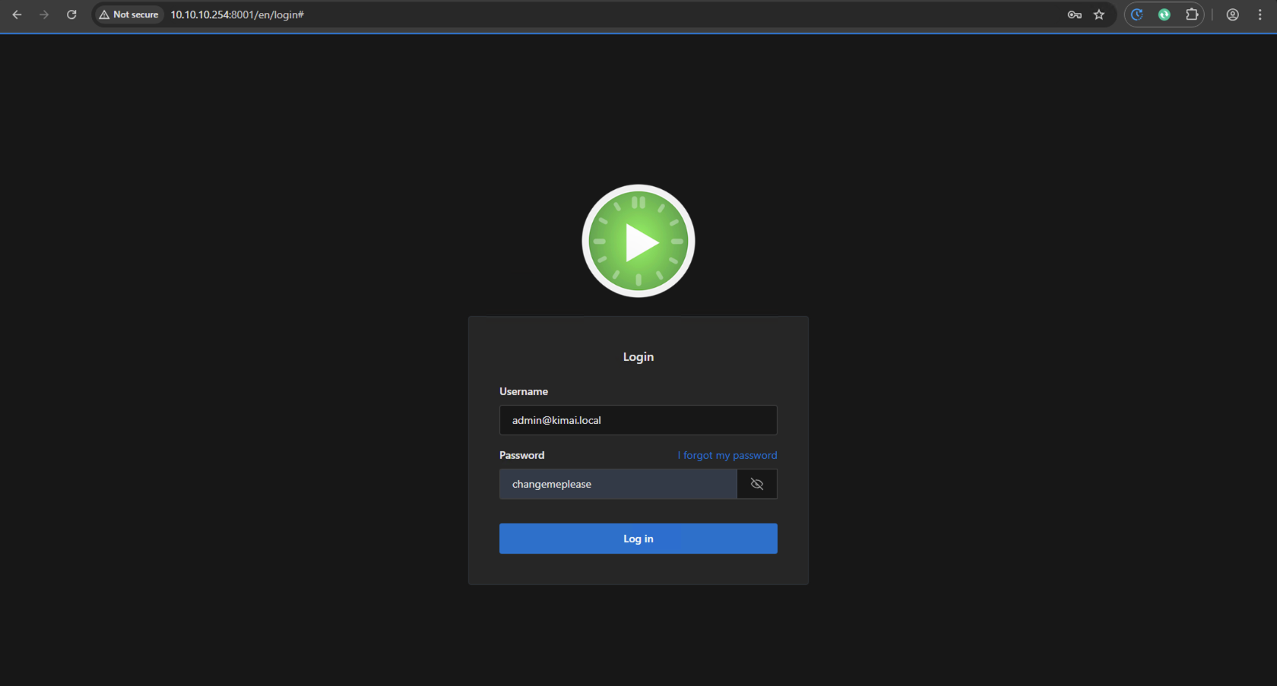Click the Password label
Screen dimensions: 1277x686
click(522, 455)
